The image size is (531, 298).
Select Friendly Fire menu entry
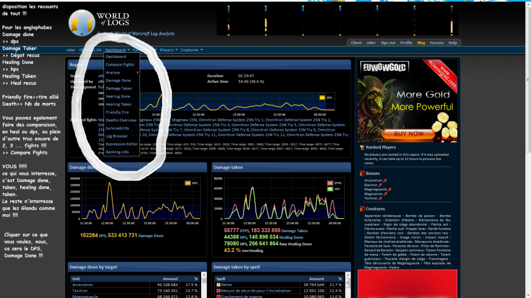click(x=117, y=112)
